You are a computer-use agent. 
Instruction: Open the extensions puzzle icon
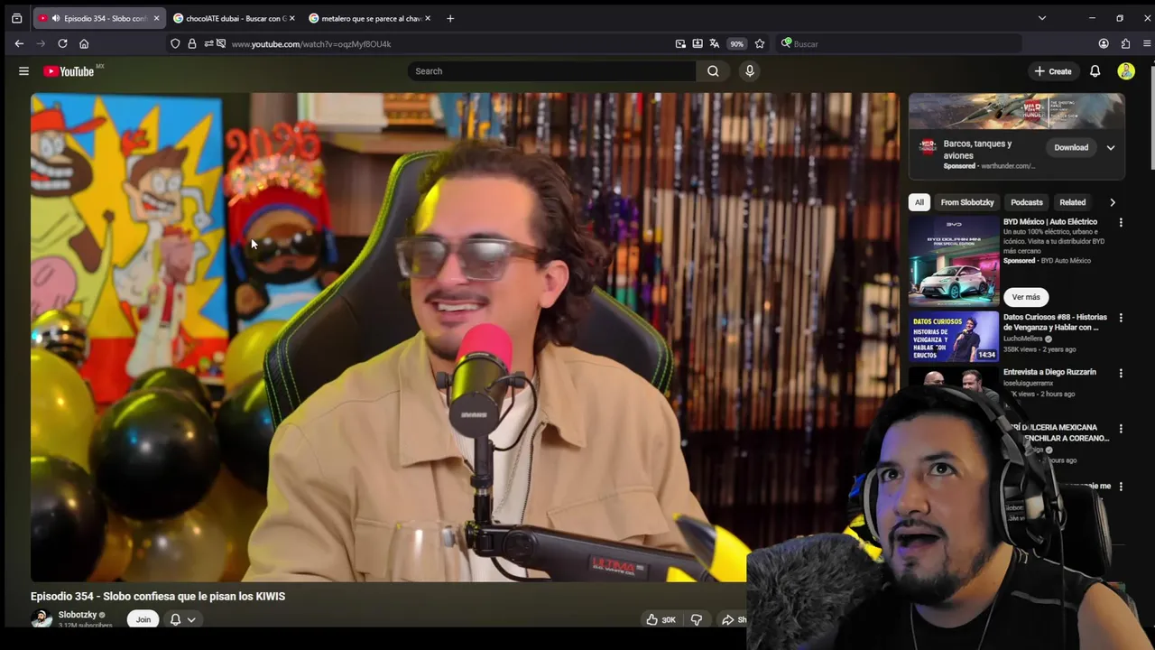[1125, 43]
